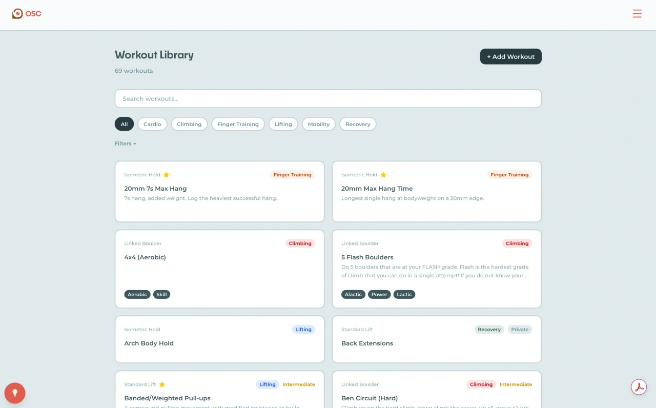The width and height of the screenshot is (656, 408).
Task: Switch to the Lifting category
Action: (x=283, y=124)
